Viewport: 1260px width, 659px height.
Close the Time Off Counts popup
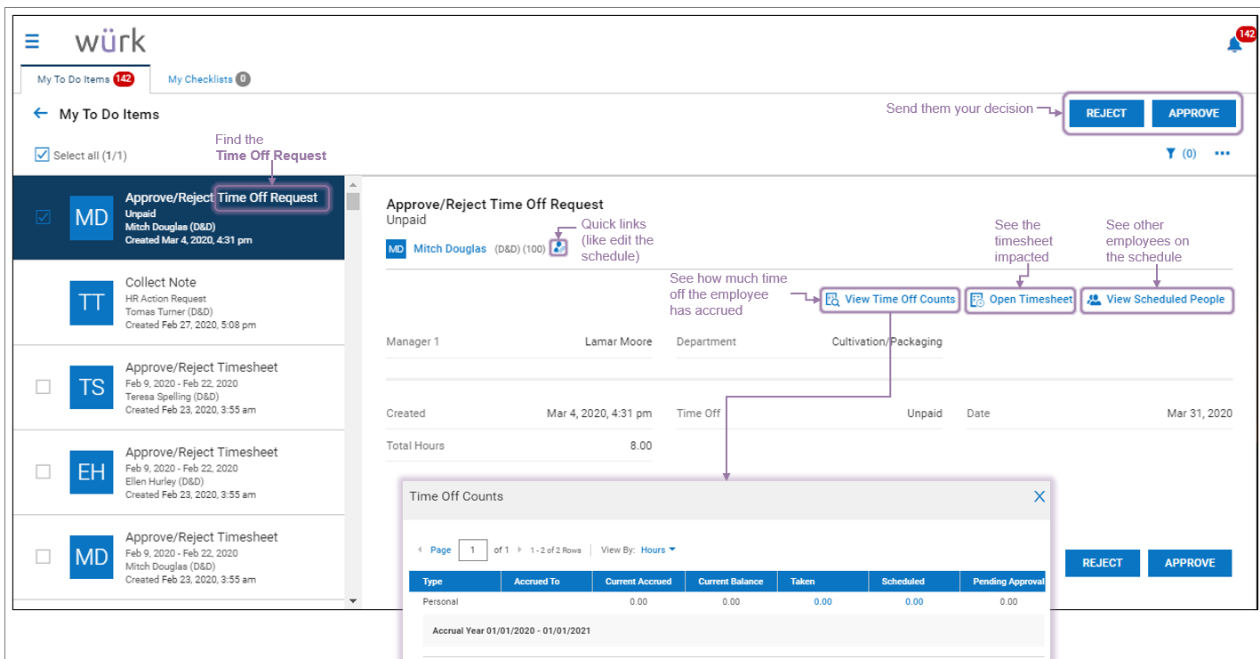click(1039, 496)
